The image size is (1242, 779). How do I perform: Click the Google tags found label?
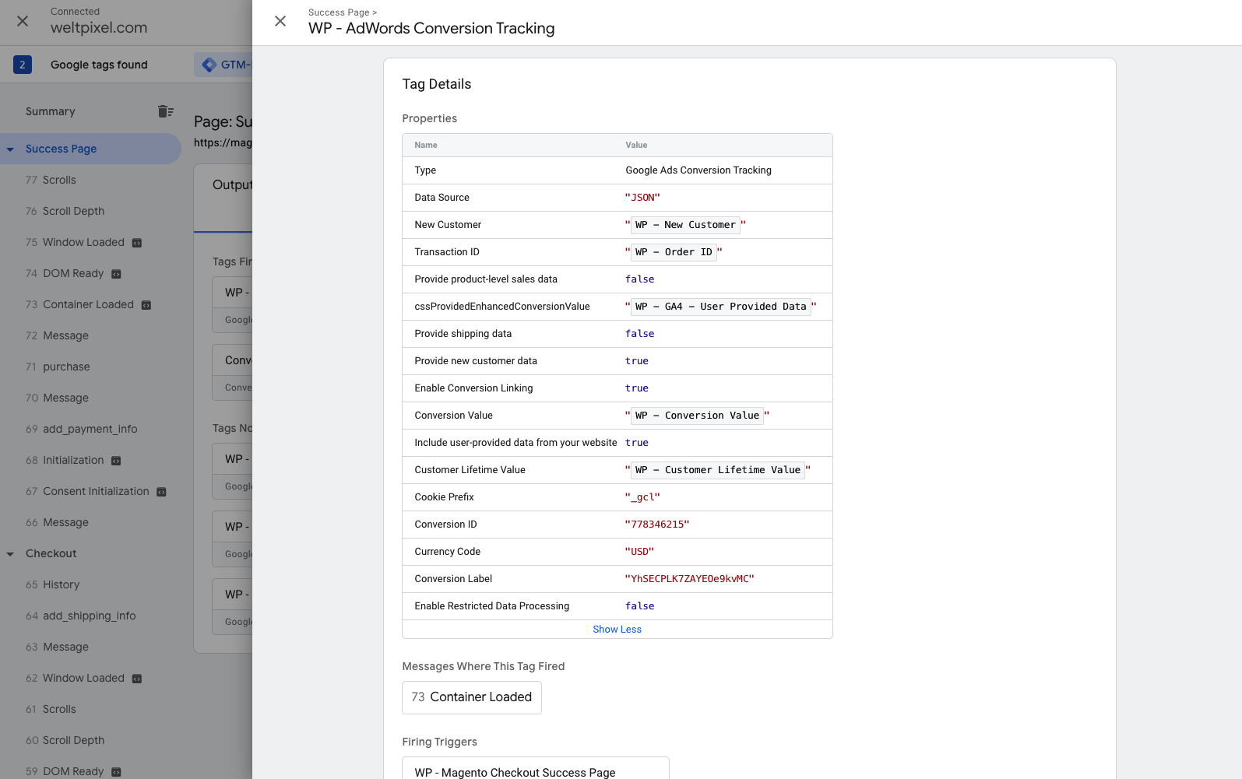[x=99, y=65]
